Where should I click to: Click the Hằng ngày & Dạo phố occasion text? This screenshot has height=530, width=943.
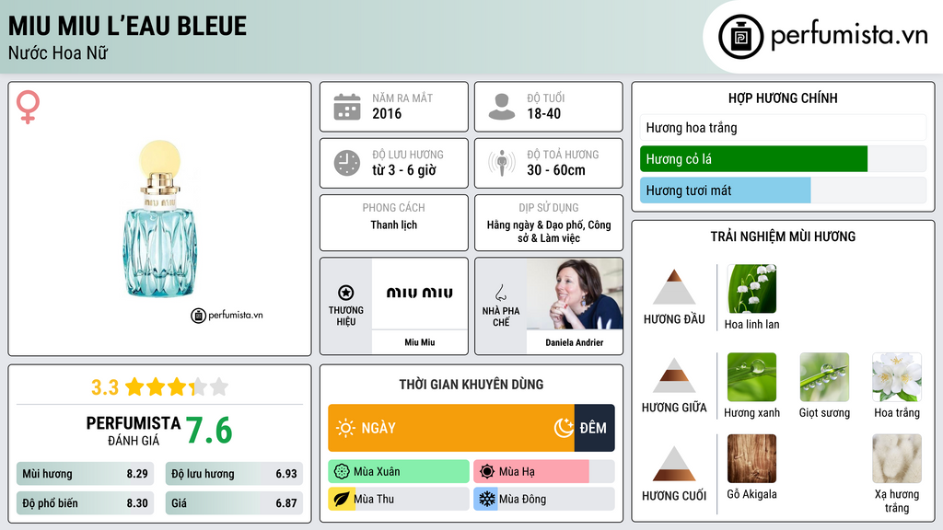click(x=549, y=231)
